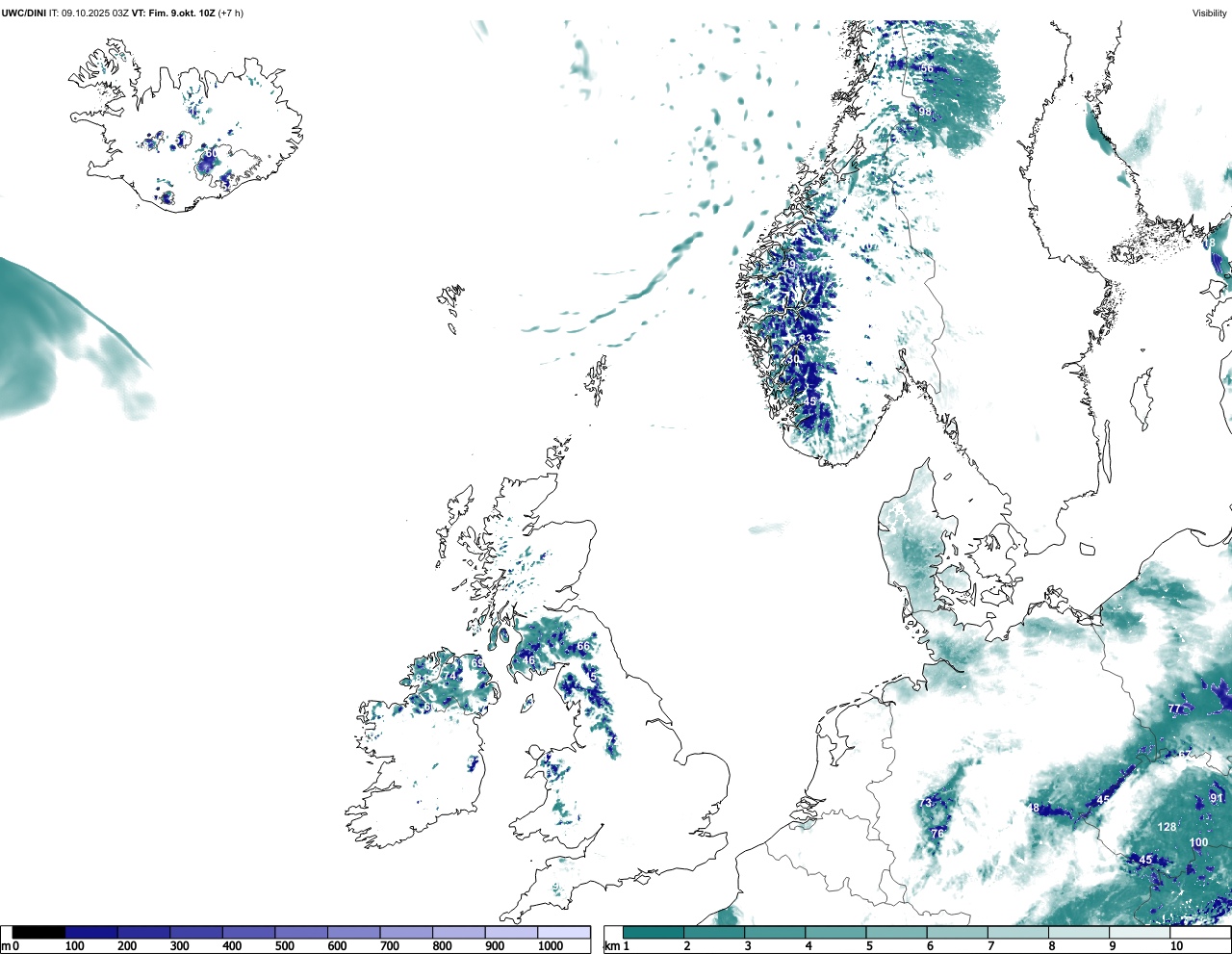Click the 4–5 km legend swatch
This screenshot has height=954, width=1232.
point(836,932)
